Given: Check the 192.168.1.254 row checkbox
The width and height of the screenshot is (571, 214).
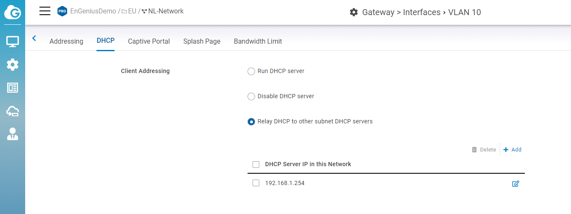Looking at the screenshot, I should 256,183.
